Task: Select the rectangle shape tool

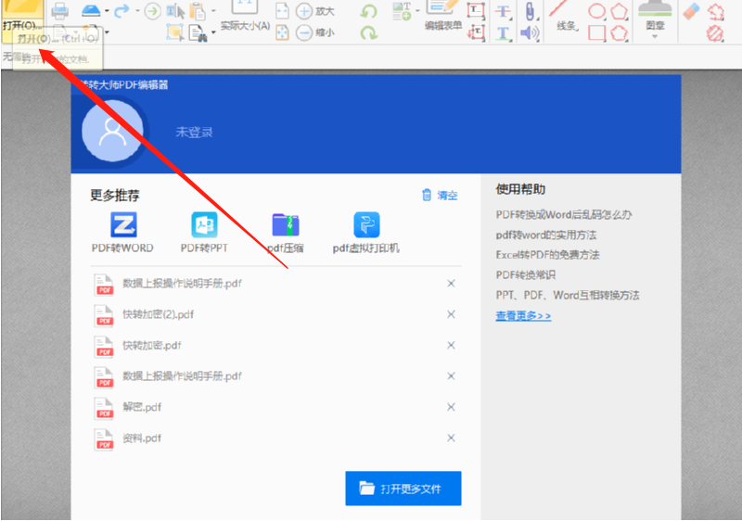Action: tap(596, 32)
